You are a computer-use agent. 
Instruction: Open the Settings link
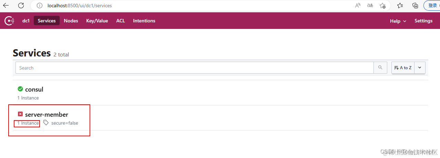point(423,21)
